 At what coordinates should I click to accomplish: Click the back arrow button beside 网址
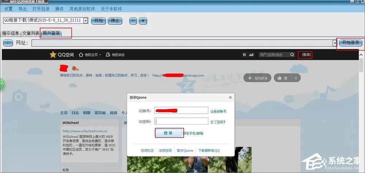pos(8,43)
